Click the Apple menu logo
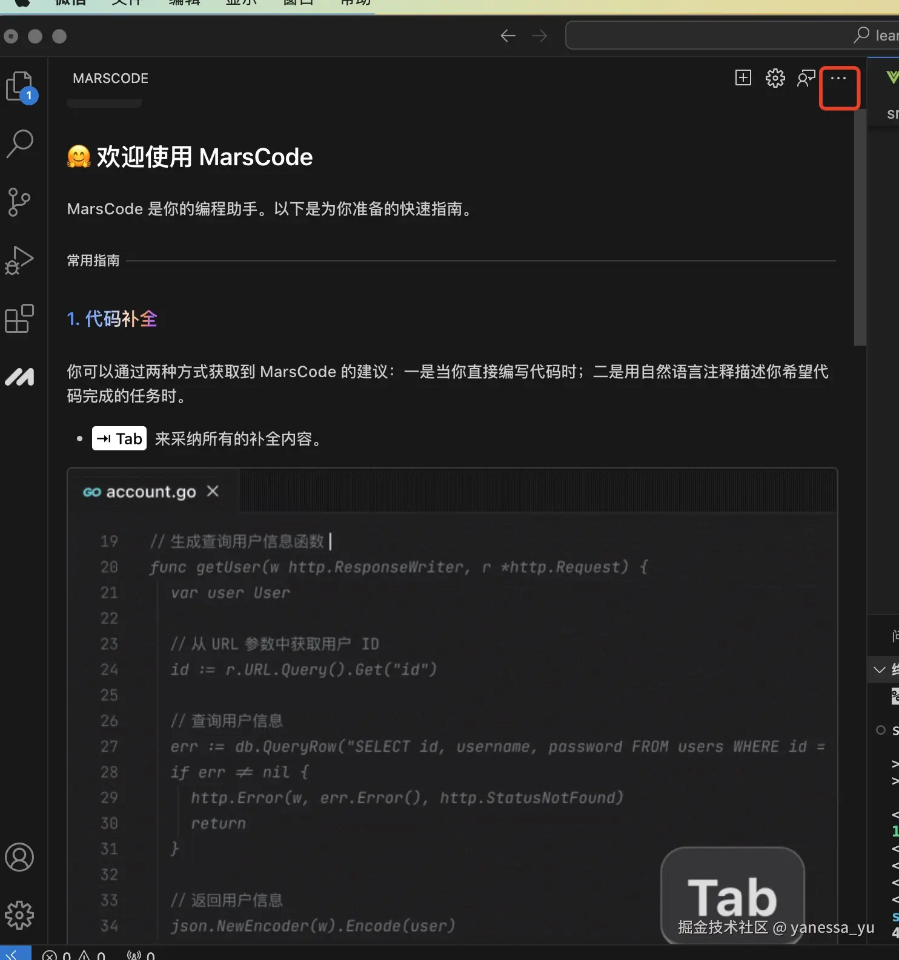Image resolution: width=899 pixels, height=960 pixels. (23, 3)
